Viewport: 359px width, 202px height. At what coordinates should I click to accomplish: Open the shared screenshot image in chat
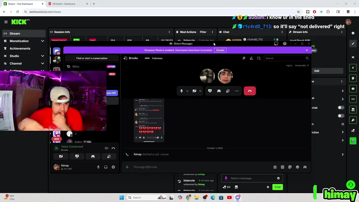(x=149, y=120)
